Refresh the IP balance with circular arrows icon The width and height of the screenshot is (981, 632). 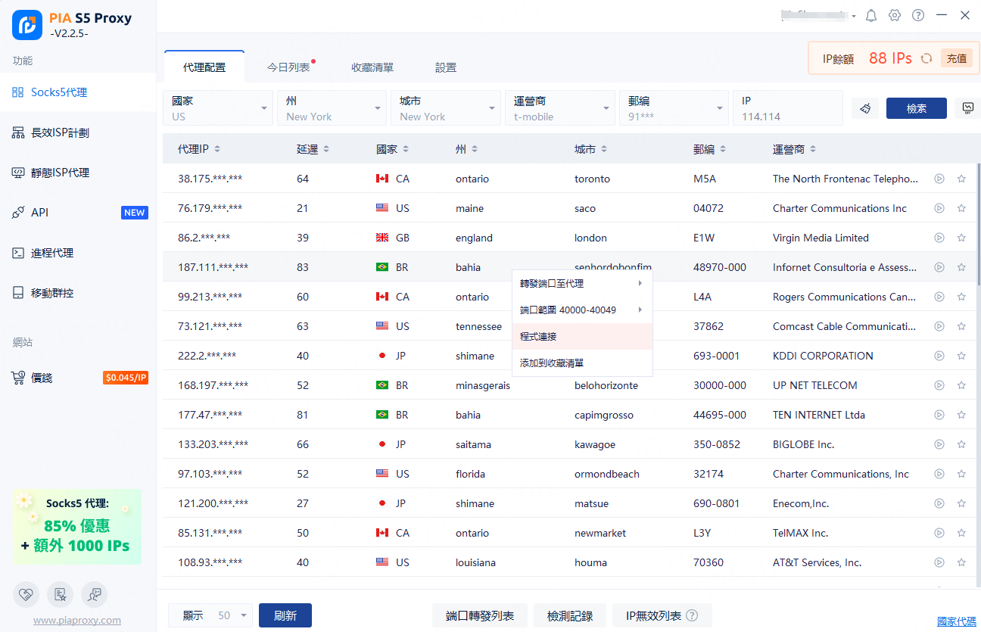tap(926, 58)
